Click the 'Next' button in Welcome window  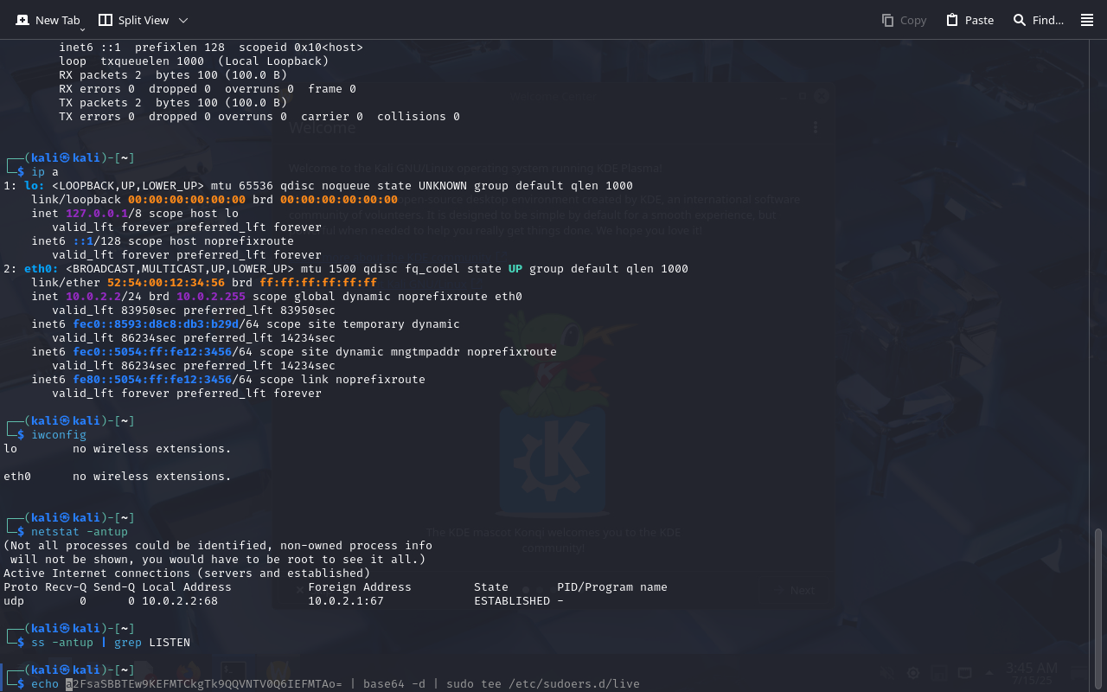click(795, 590)
